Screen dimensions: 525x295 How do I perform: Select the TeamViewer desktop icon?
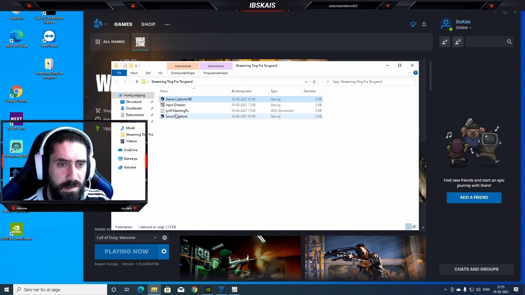tap(49, 39)
